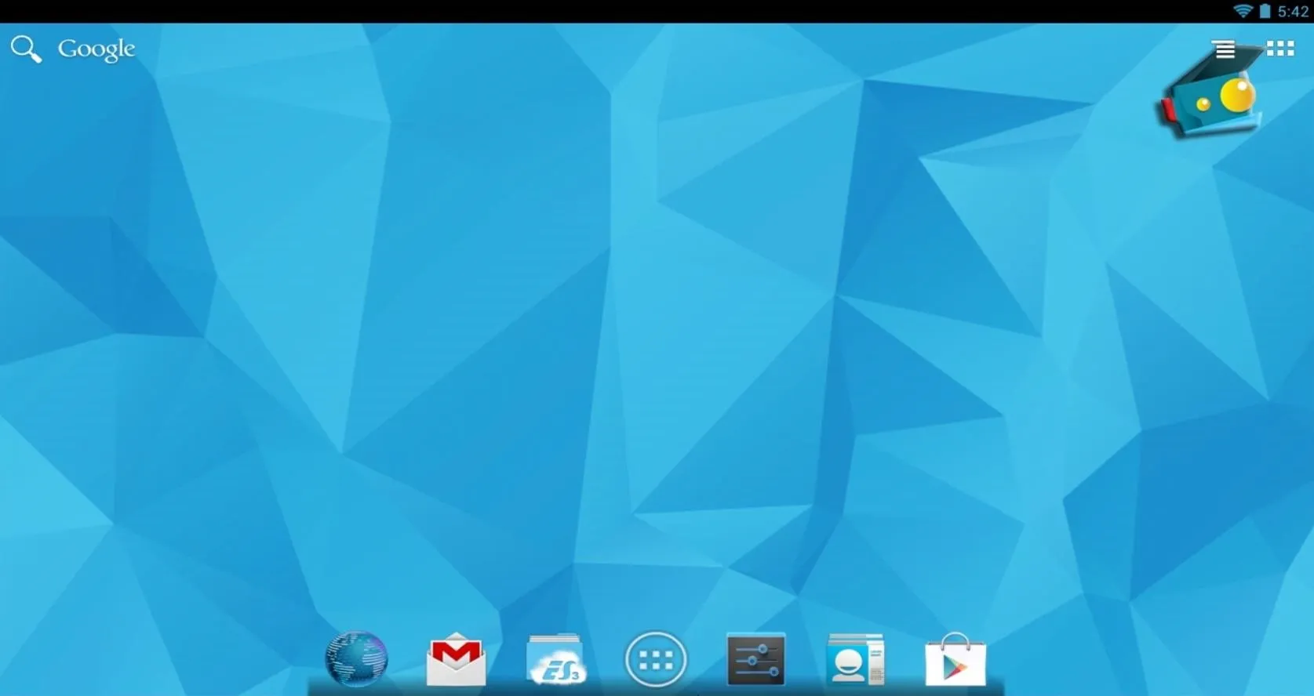Open the six-square grid icon at top
This screenshot has width=1314, height=696.
click(1280, 49)
